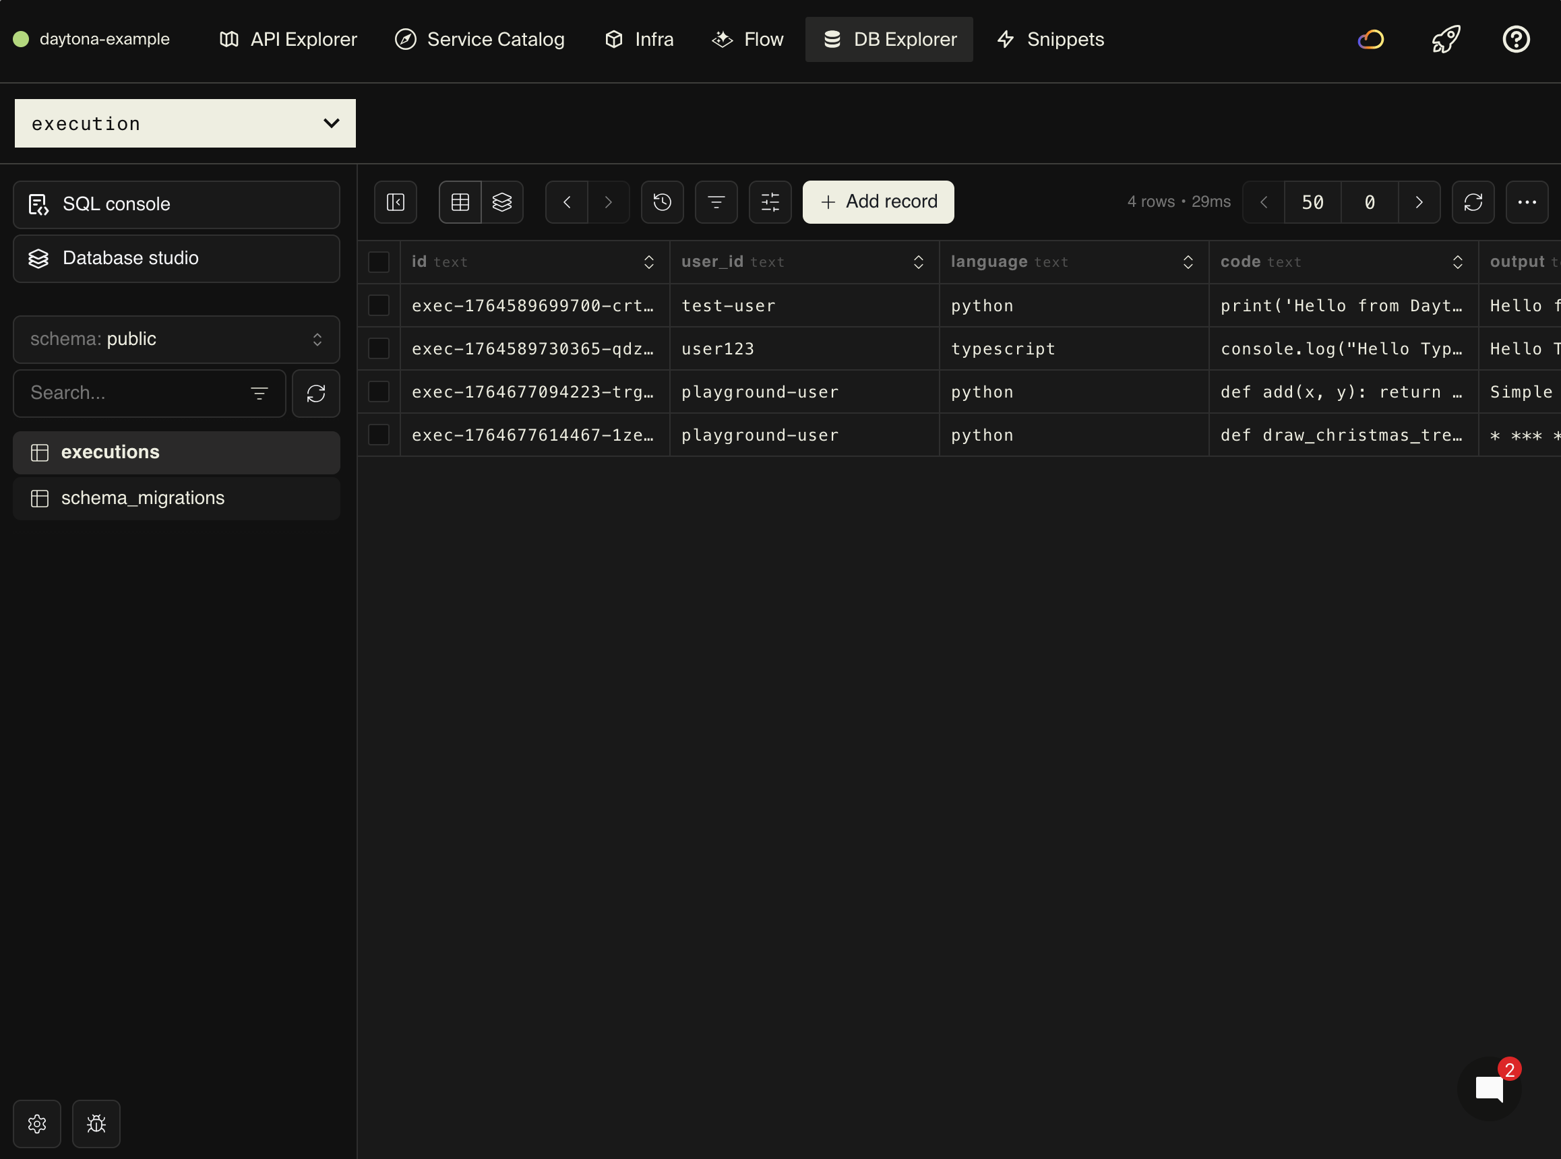Open the debug bug panel

click(x=96, y=1123)
